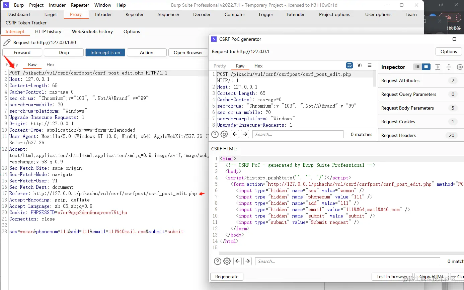Switch to the Dashboard tab

[x=19, y=14]
